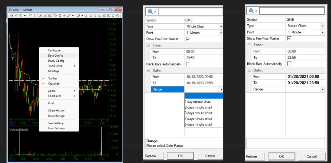
Task: Open Type Minute Chart dropdown in 01/28/2021 dialog
Action: pyautogui.click(x=323, y=26)
